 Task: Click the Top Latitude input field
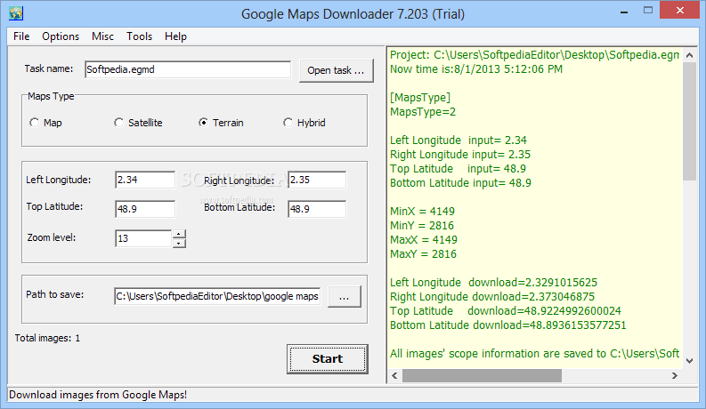click(x=145, y=209)
